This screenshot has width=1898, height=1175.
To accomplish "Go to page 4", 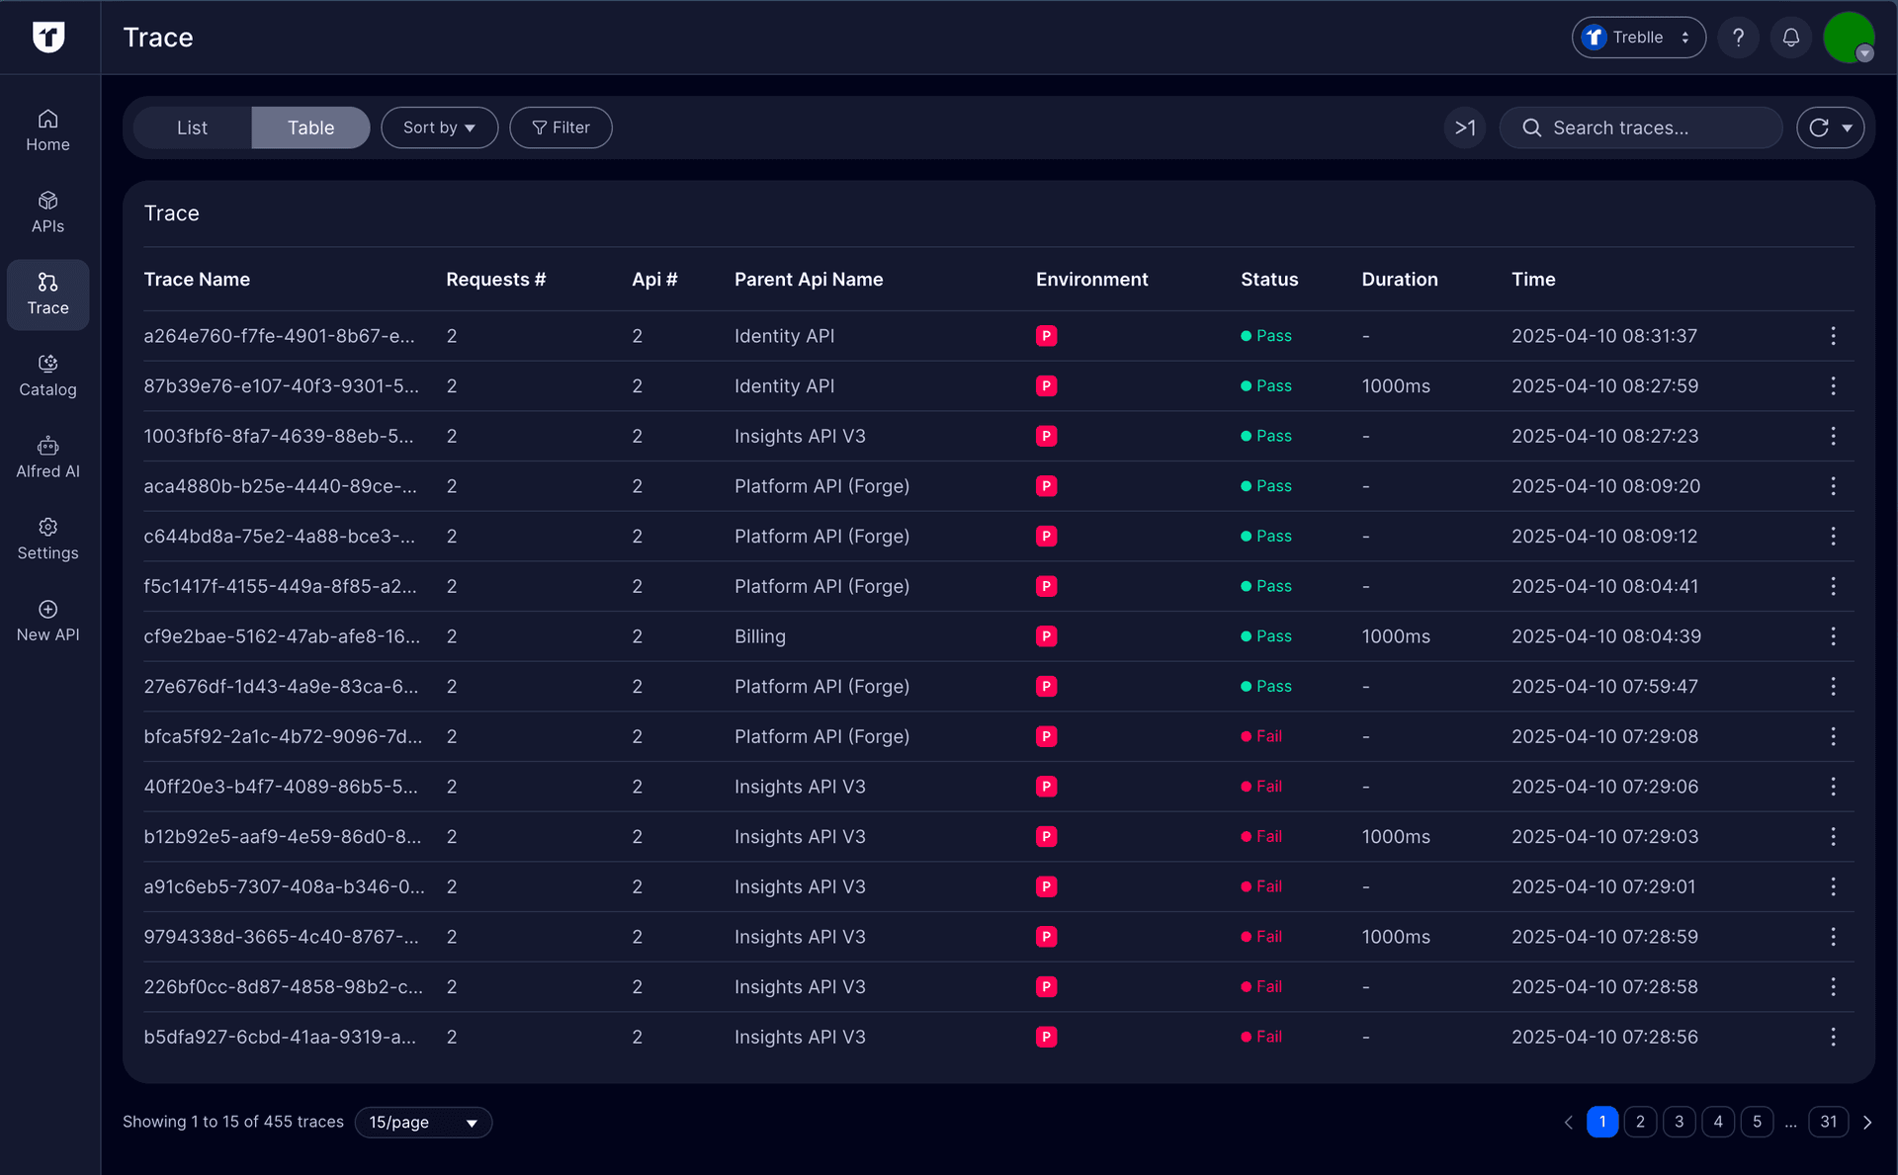I will tap(1718, 1122).
